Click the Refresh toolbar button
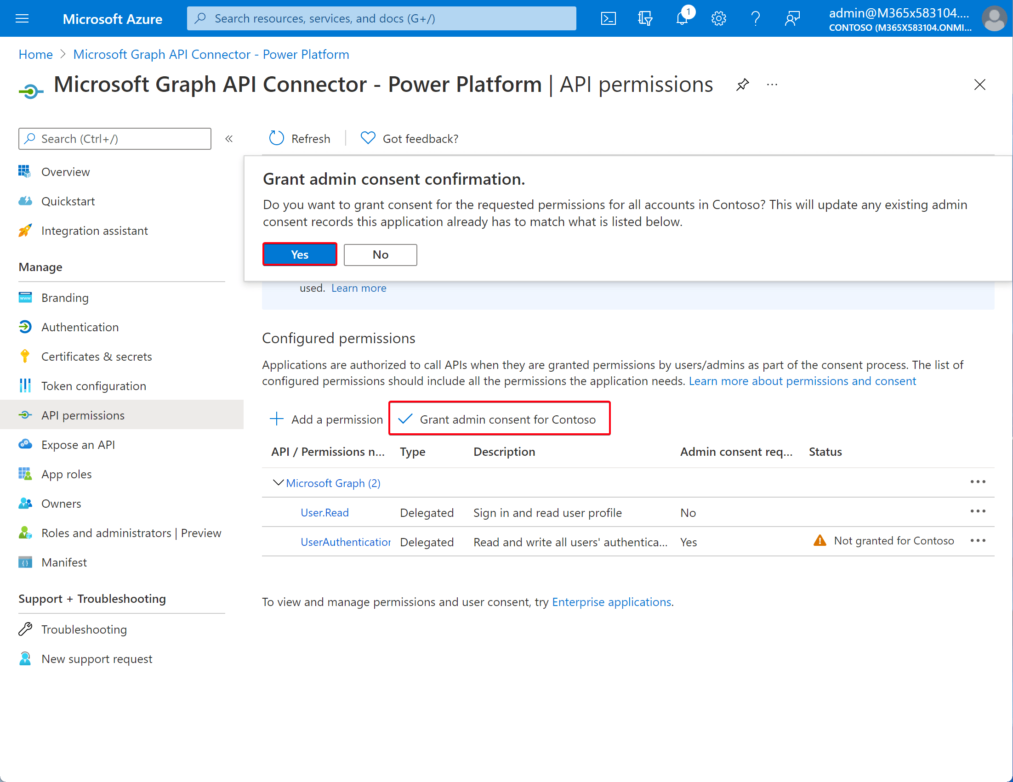1013x782 pixels. click(300, 138)
